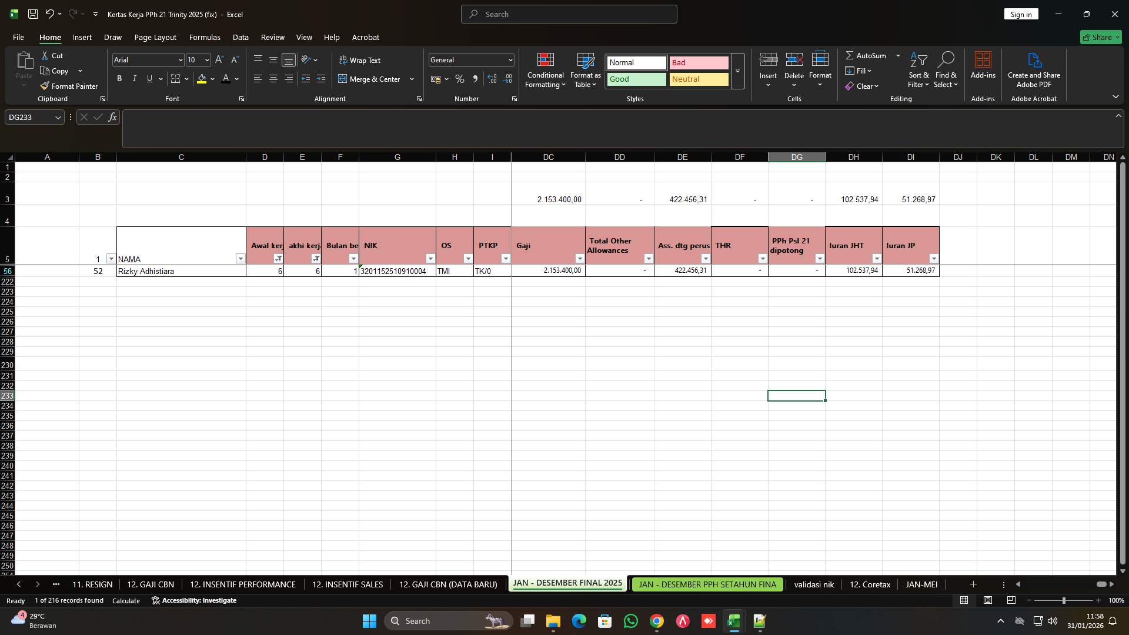
Task: Open the validasi nik sheet tab
Action: tap(813, 584)
